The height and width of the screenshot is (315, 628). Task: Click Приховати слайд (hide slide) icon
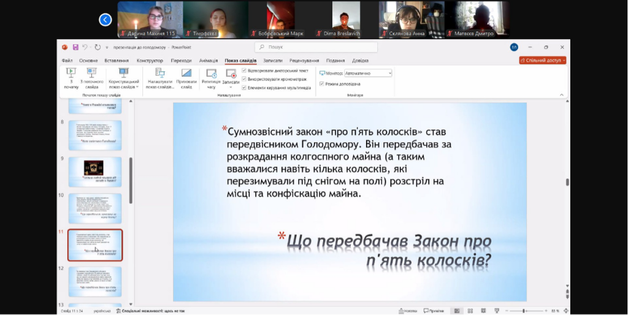pos(186,73)
